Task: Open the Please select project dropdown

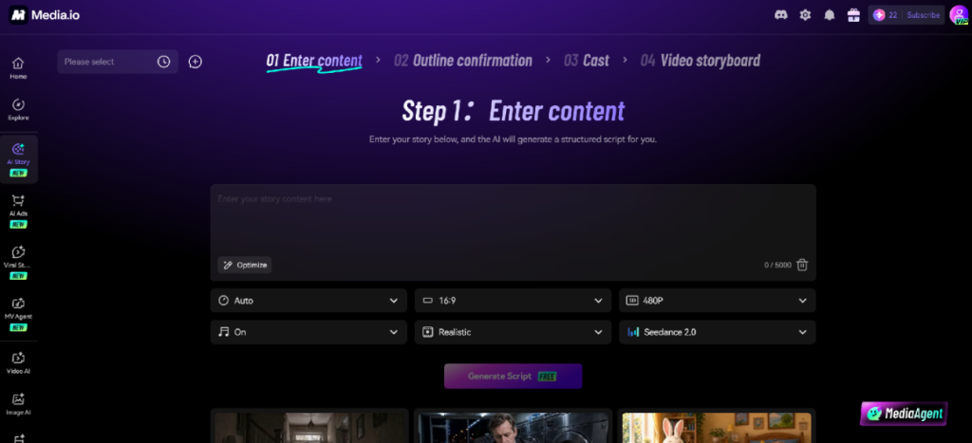Action: coord(118,62)
